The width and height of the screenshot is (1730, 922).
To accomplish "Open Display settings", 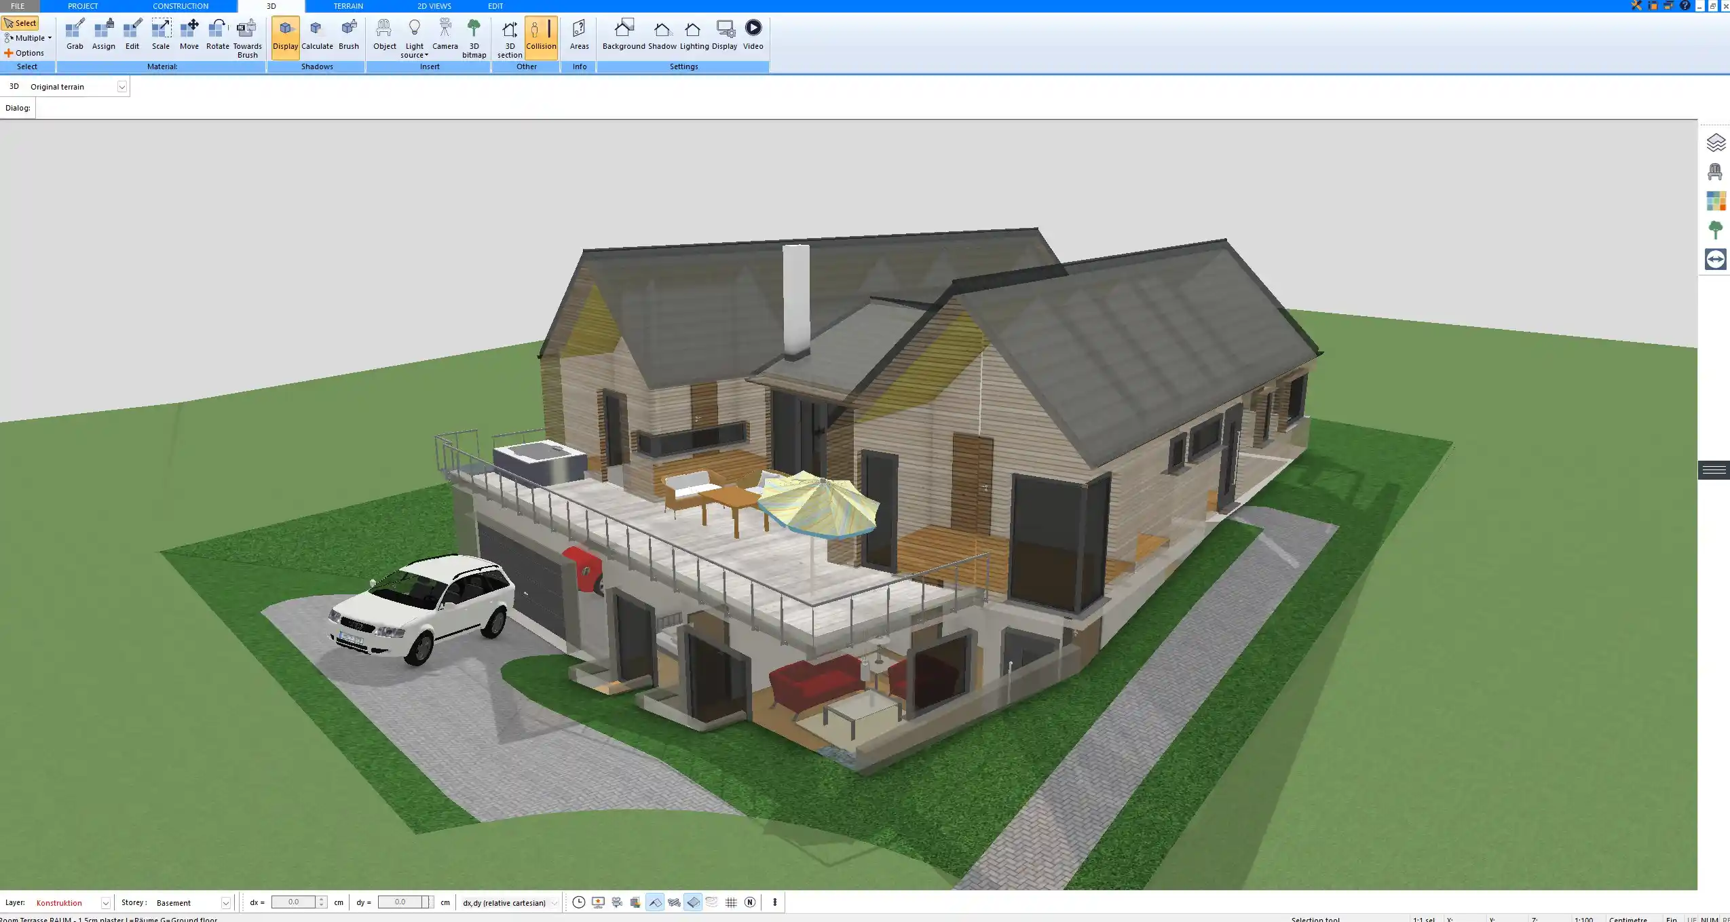I will tap(724, 35).
